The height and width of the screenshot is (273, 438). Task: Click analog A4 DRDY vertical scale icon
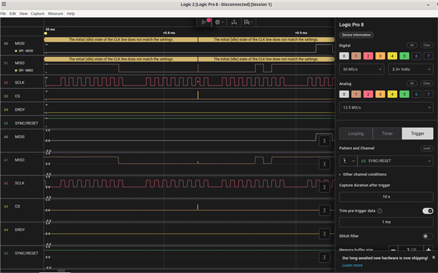[324, 234]
